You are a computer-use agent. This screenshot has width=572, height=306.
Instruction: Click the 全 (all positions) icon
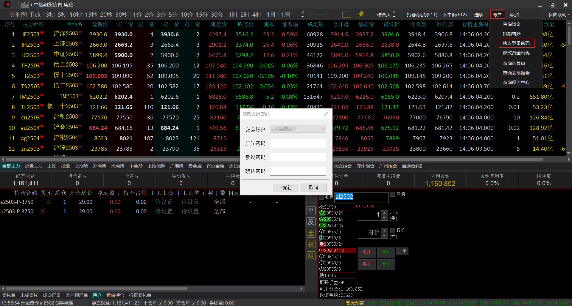coord(311,233)
